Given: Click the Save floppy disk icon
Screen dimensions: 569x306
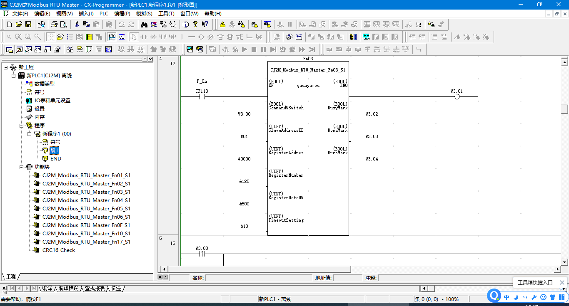Looking at the screenshot, I should click(28, 25).
